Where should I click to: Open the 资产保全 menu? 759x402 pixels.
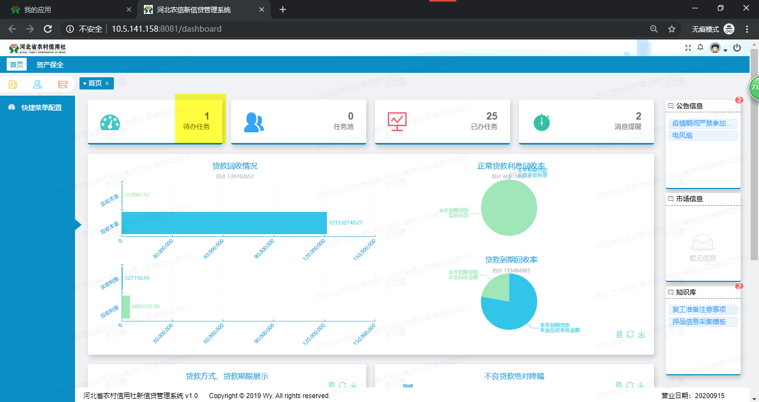(x=50, y=64)
